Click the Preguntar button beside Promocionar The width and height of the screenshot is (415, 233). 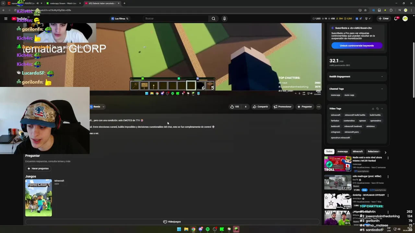304,106
